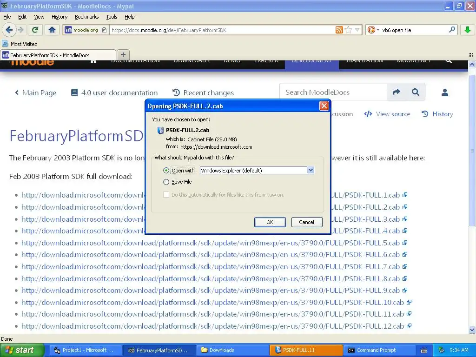Click the vertical scrollbar thumb
Viewport: 476px width, 357px height.
472,151
